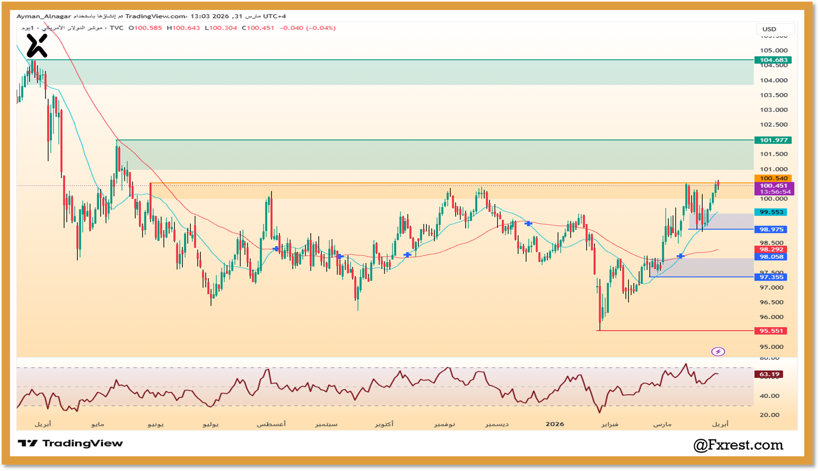Screen dimensions: 819x471
Task: Open the USD currency selector
Action: coord(775,29)
